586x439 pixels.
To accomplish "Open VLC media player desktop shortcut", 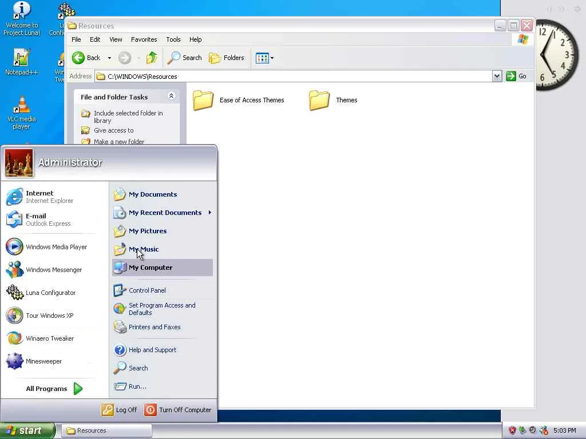I will 21,113.
